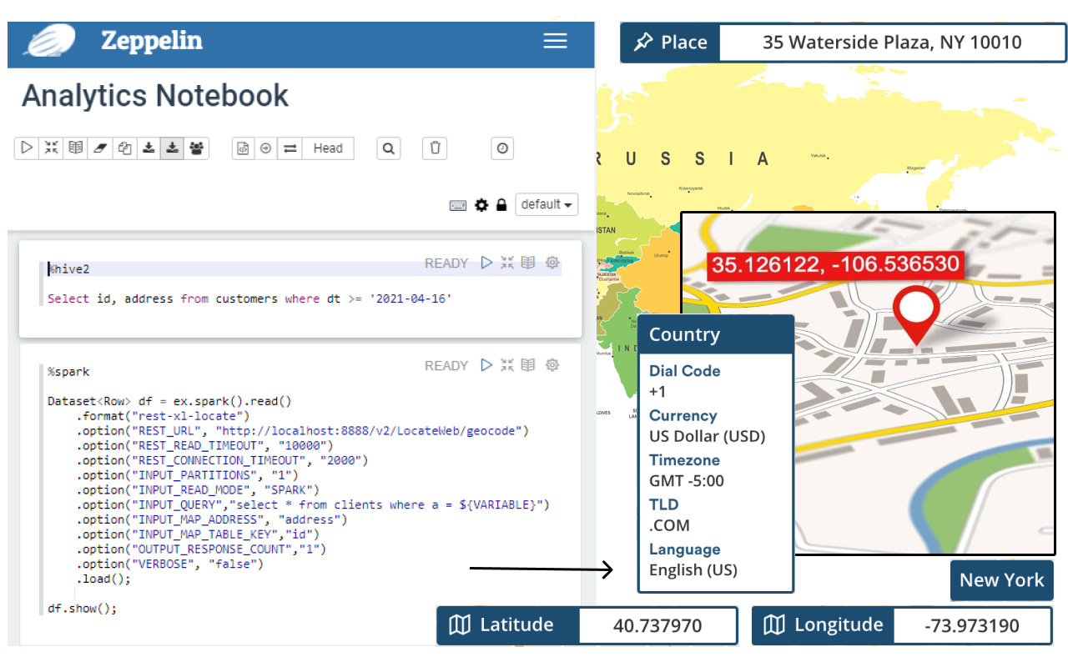Open the default view mode dropdown
Screen dimensions: 1068x667
pos(547,204)
